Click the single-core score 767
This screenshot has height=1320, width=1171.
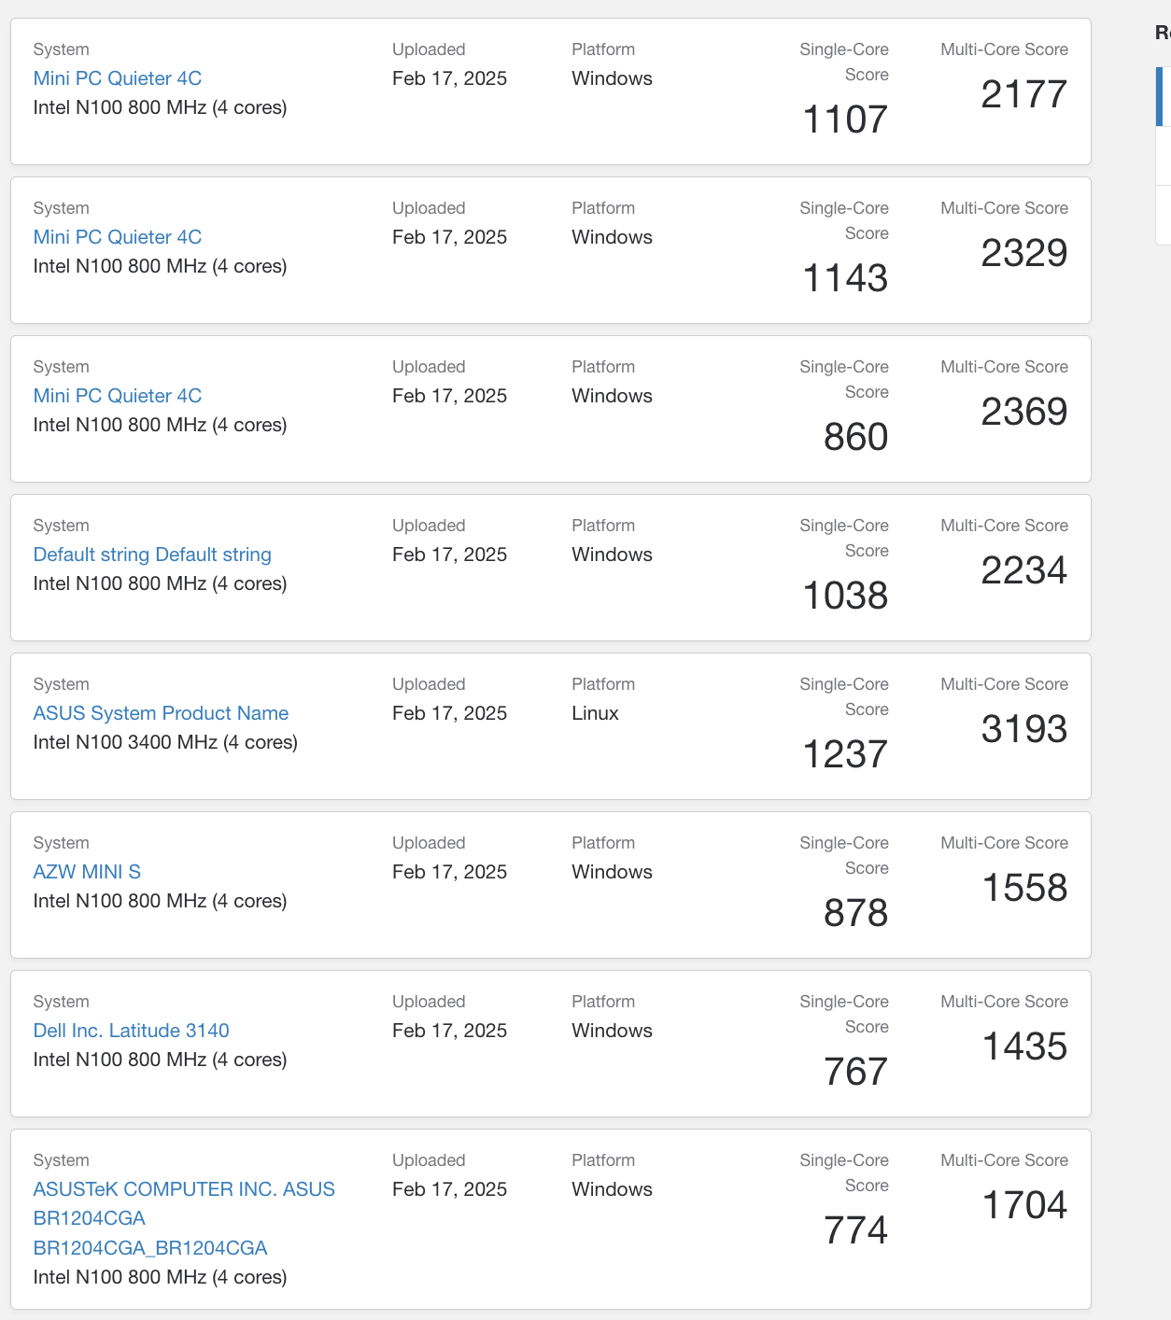tap(855, 1072)
